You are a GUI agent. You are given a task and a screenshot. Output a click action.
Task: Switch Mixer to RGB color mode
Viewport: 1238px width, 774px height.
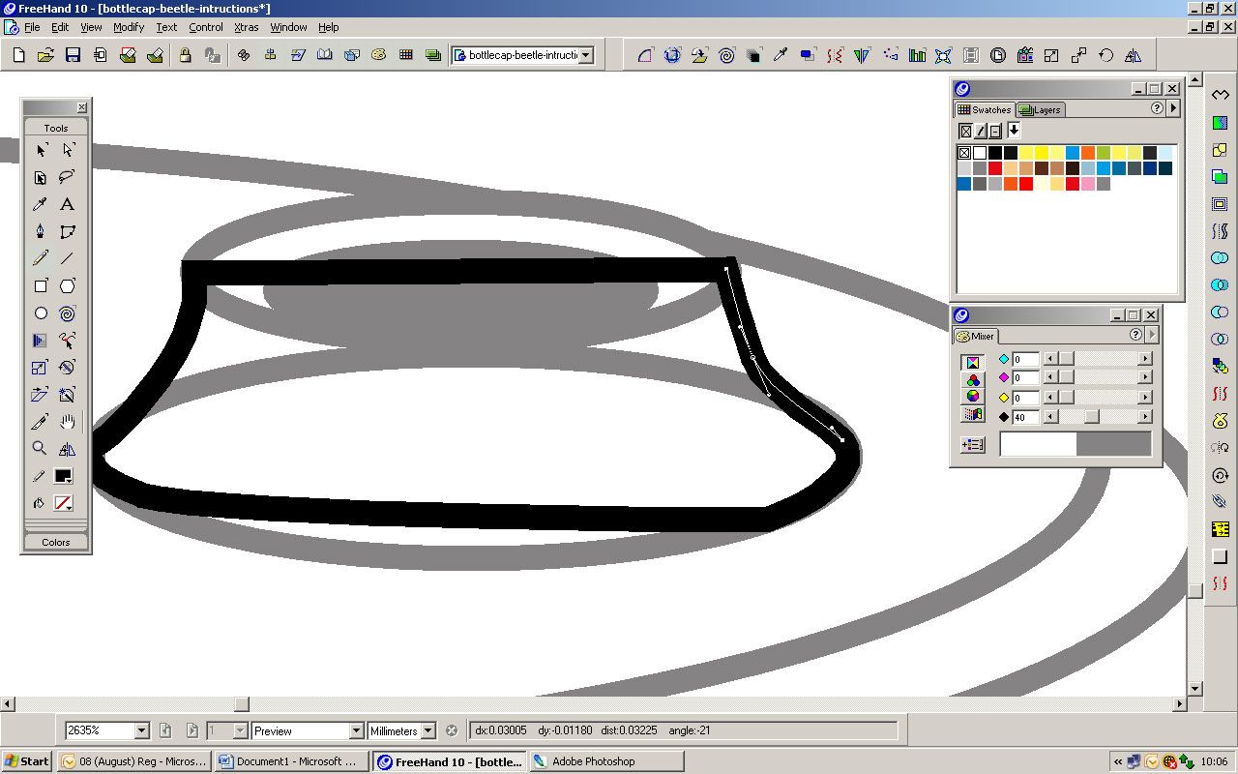point(973,379)
